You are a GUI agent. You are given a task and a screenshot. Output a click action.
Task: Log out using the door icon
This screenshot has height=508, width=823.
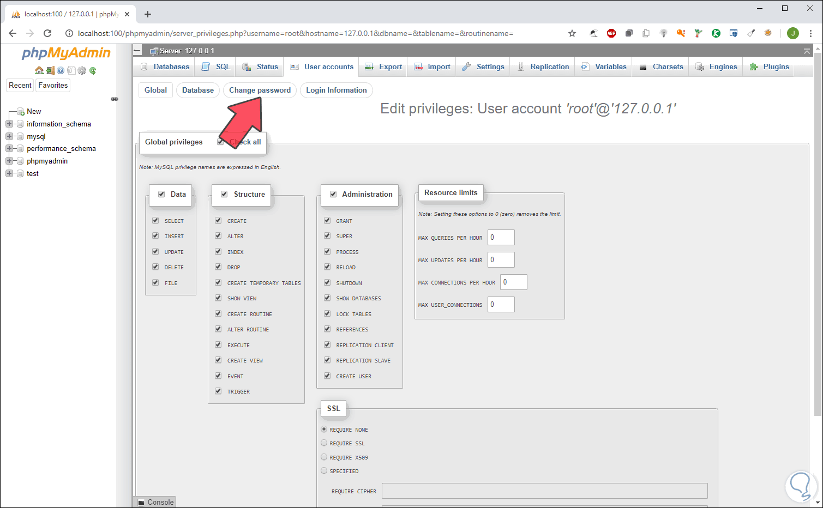(x=50, y=70)
